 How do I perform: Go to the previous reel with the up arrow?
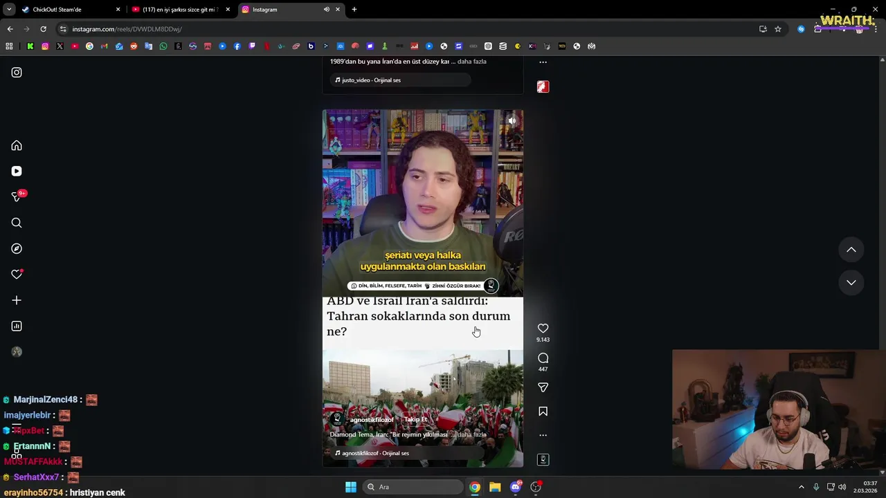[x=851, y=250]
